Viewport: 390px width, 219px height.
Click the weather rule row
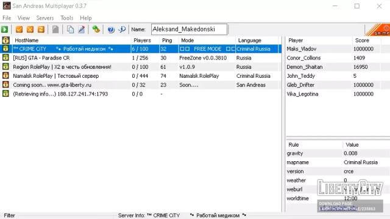coord(338,180)
